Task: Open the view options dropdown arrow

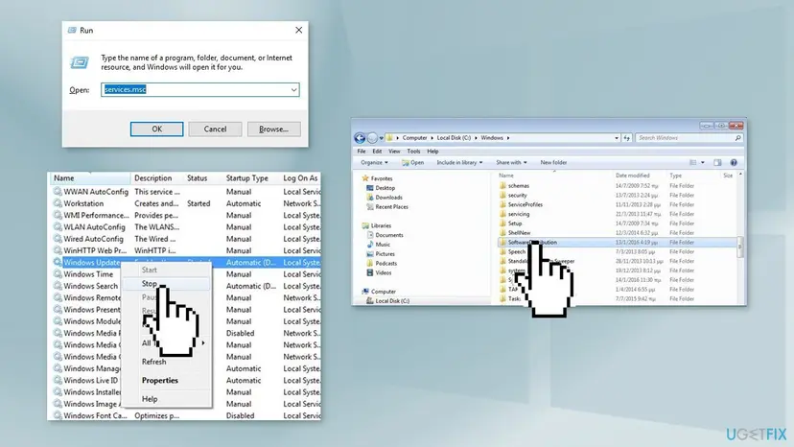Action: (702, 163)
